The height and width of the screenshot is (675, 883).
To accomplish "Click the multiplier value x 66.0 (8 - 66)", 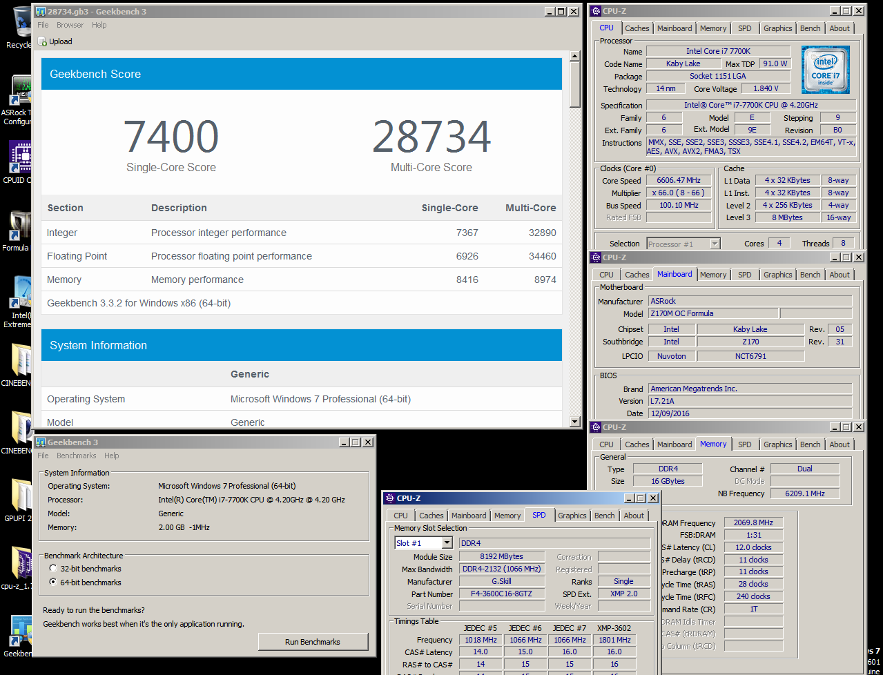I will (x=679, y=193).
